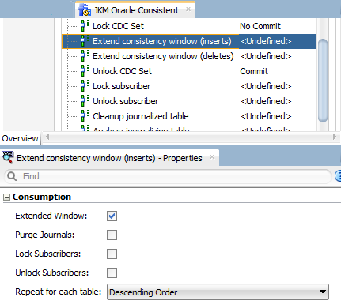Select the Unlock CDC Set row

[x=189, y=71]
